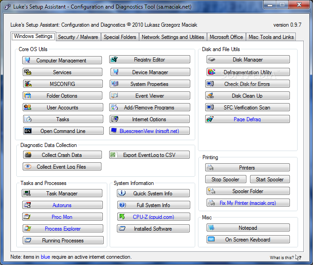
Task: Click the Process Explorer icon
Action: (28, 228)
